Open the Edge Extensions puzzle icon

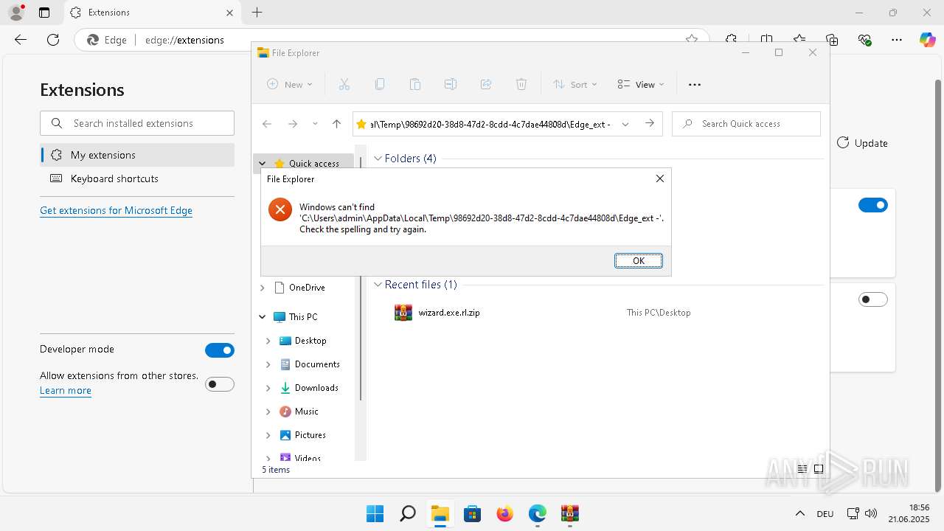[x=731, y=40]
